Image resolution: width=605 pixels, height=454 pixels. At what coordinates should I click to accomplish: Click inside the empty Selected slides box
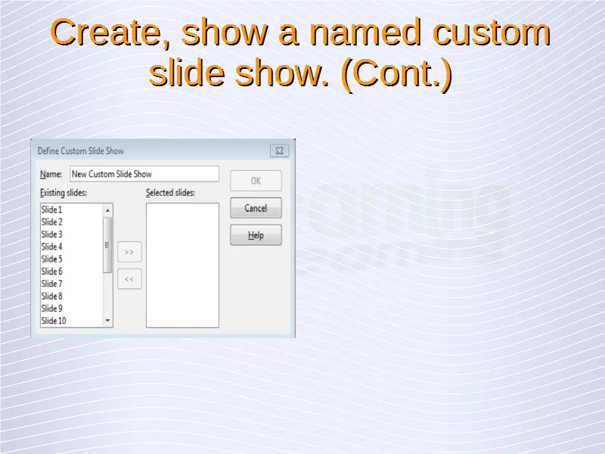coord(182,265)
